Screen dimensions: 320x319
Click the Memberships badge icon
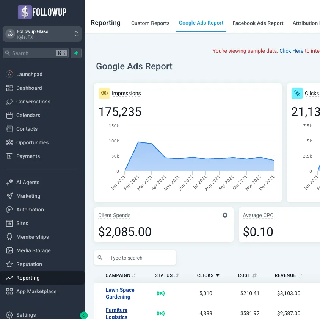9,237
